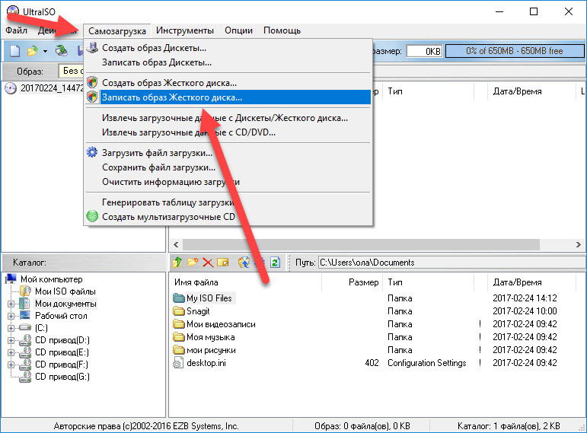Select Мои документы in catalog tree
587x433 pixels.
[65, 304]
